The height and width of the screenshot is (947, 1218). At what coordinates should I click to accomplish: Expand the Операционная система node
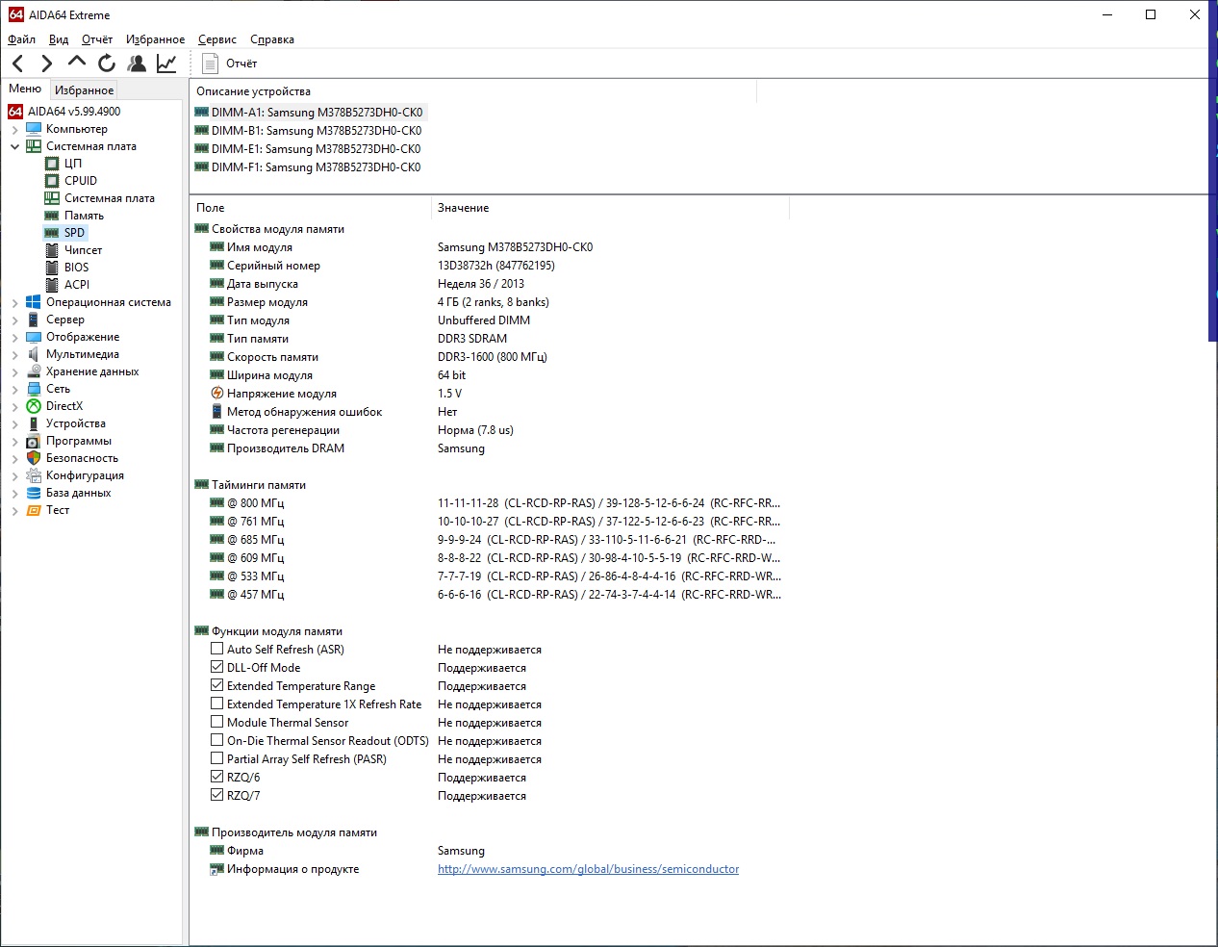(x=15, y=302)
